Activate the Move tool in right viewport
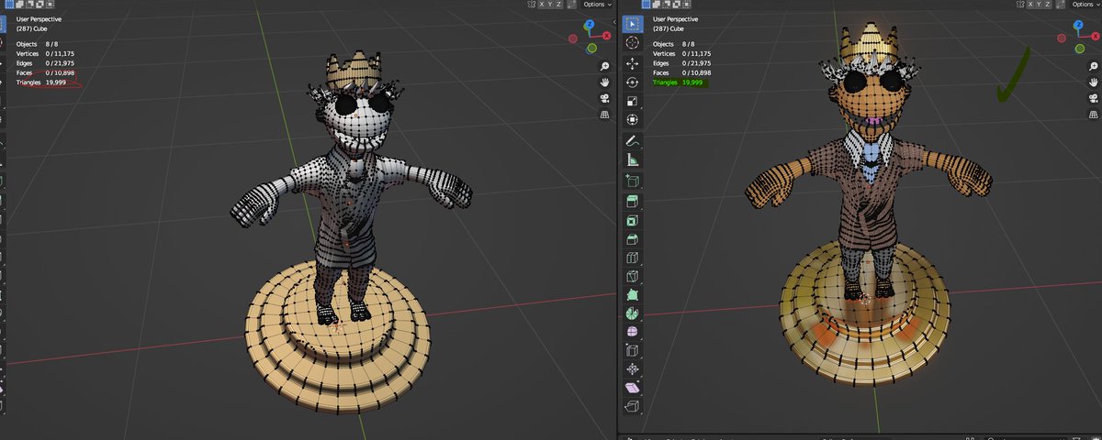Image resolution: width=1102 pixels, height=440 pixels. [632, 63]
